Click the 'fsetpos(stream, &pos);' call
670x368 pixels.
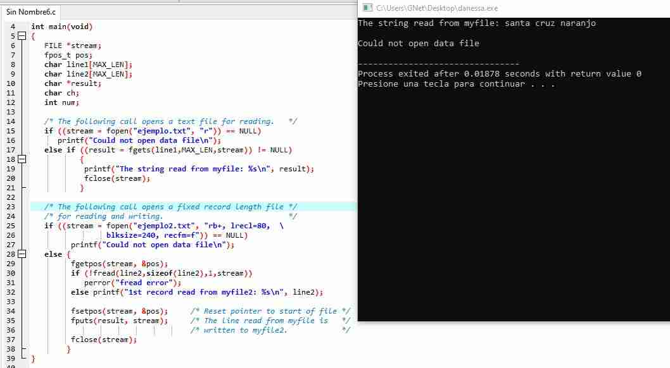point(119,311)
